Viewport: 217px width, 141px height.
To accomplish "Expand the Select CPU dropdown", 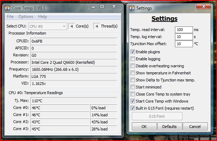I will tap(48, 26).
